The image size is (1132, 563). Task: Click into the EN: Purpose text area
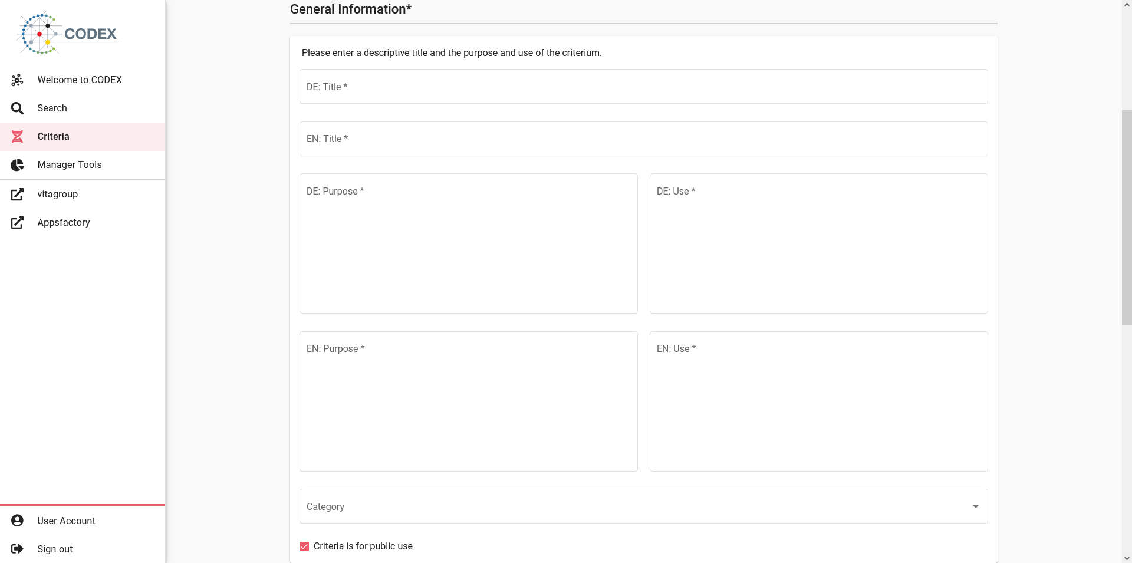[468, 401]
